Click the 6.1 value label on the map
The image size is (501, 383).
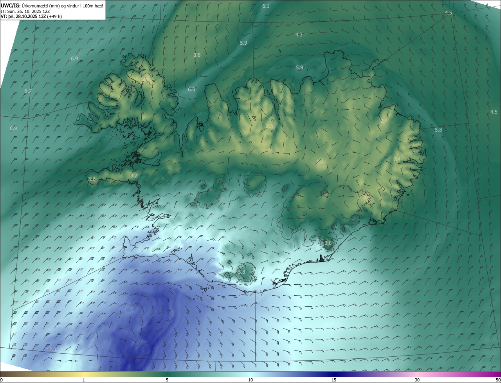tap(266, 6)
